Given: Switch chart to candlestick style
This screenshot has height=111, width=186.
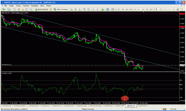Looking at the screenshot, I should pyautogui.click(x=76, y=9).
